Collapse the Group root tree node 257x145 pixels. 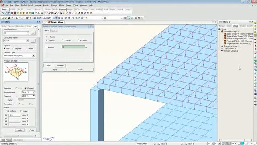click(220, 31)
